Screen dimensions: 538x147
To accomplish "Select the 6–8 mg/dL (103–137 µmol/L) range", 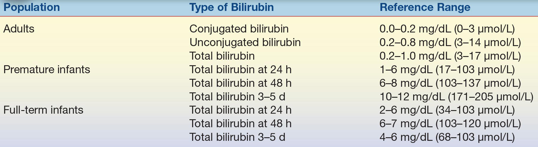I will point(450,83).
